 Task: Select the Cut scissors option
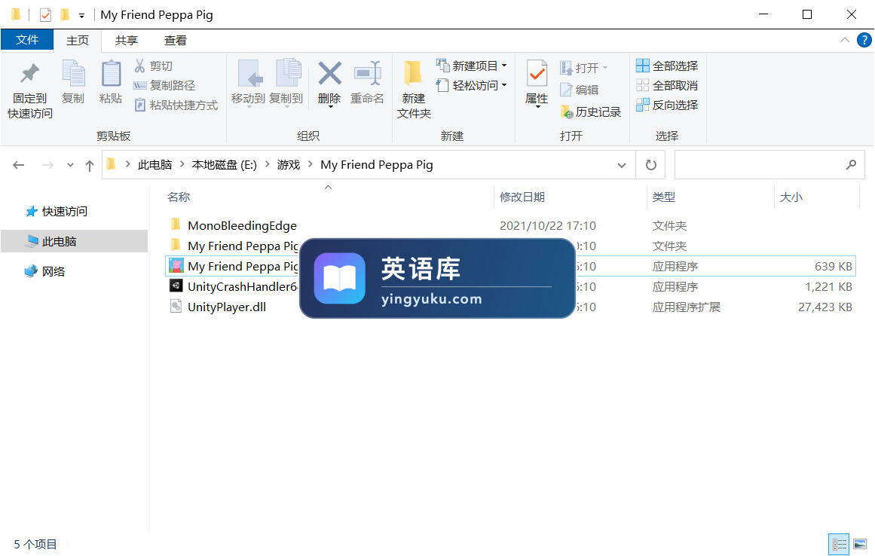154,66
